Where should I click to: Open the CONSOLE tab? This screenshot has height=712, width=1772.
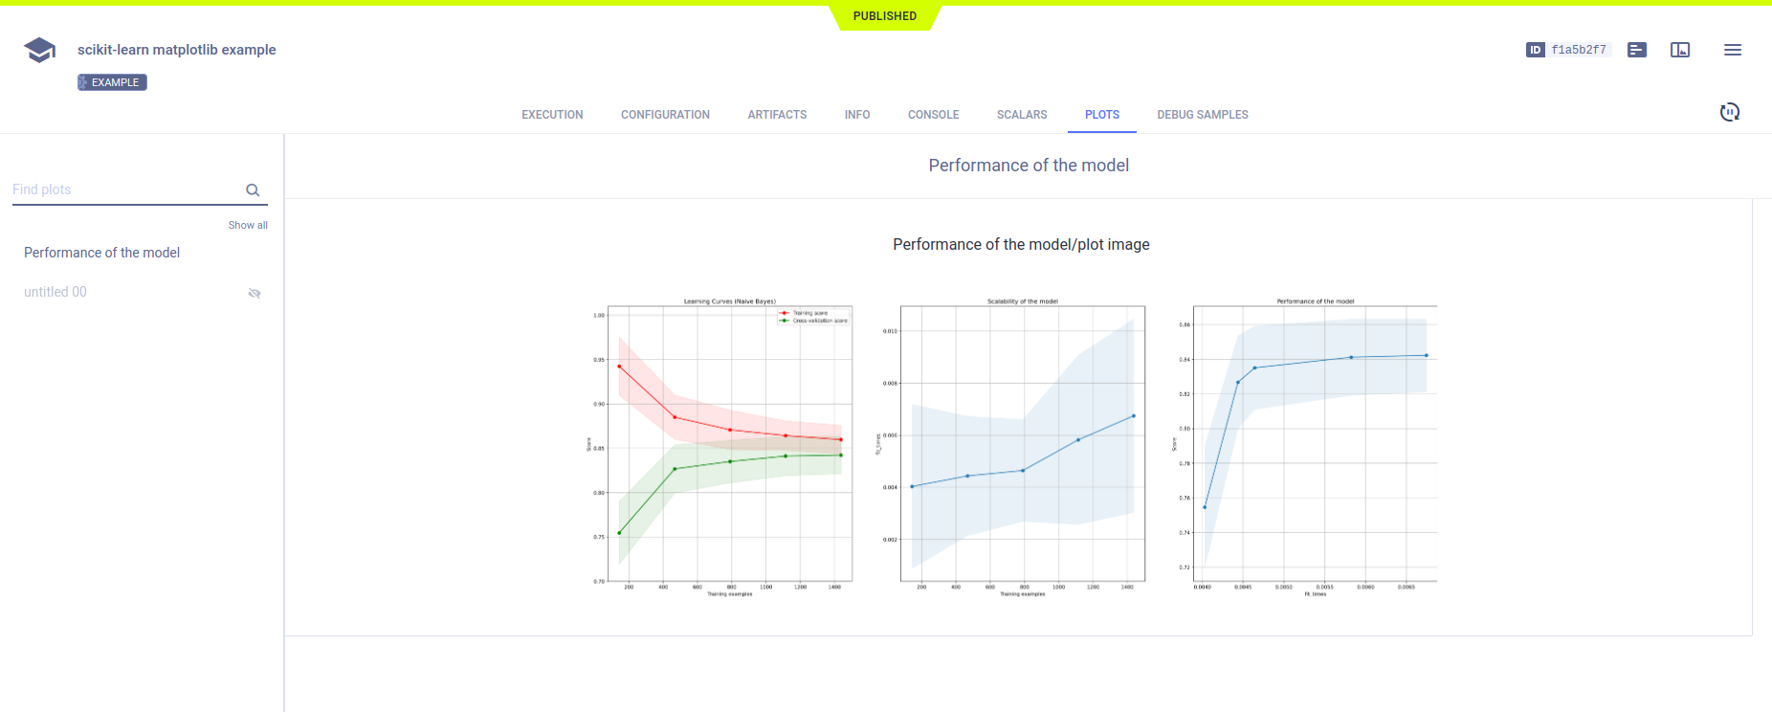(933, 115)
